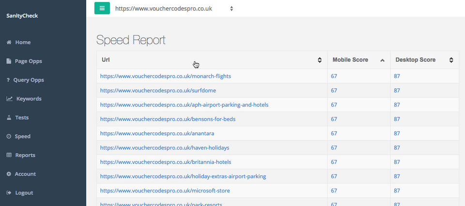The height and width of the screenshot is (206, 465).
Task: Click mobile score 67 for haven-holidays
Action: pyautogui.click(x=334, y=147)
